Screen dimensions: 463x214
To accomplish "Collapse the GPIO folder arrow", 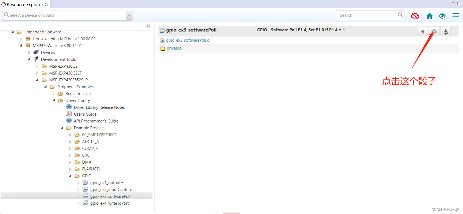I will tap(70, 176).
